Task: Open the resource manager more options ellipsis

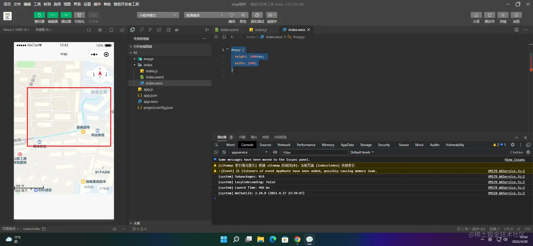Action: click(204, 39)
